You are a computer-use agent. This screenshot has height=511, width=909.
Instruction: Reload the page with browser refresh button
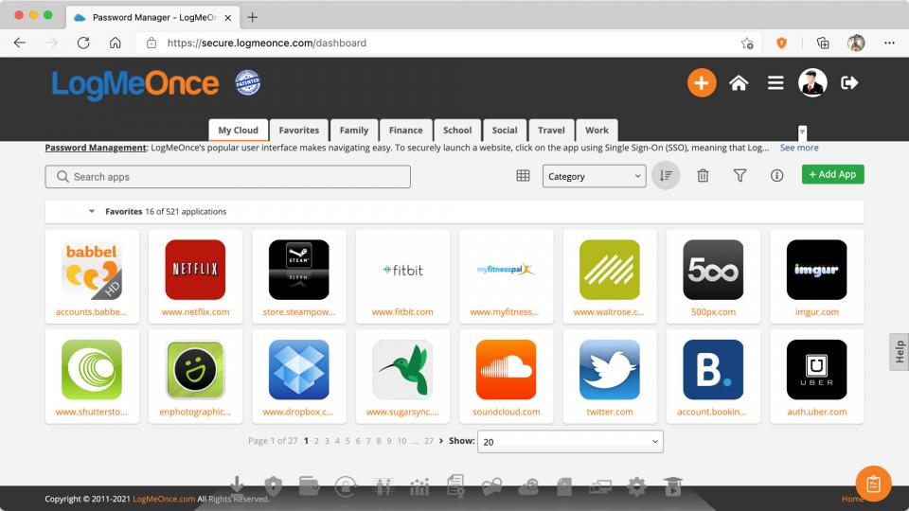(83, 43)
